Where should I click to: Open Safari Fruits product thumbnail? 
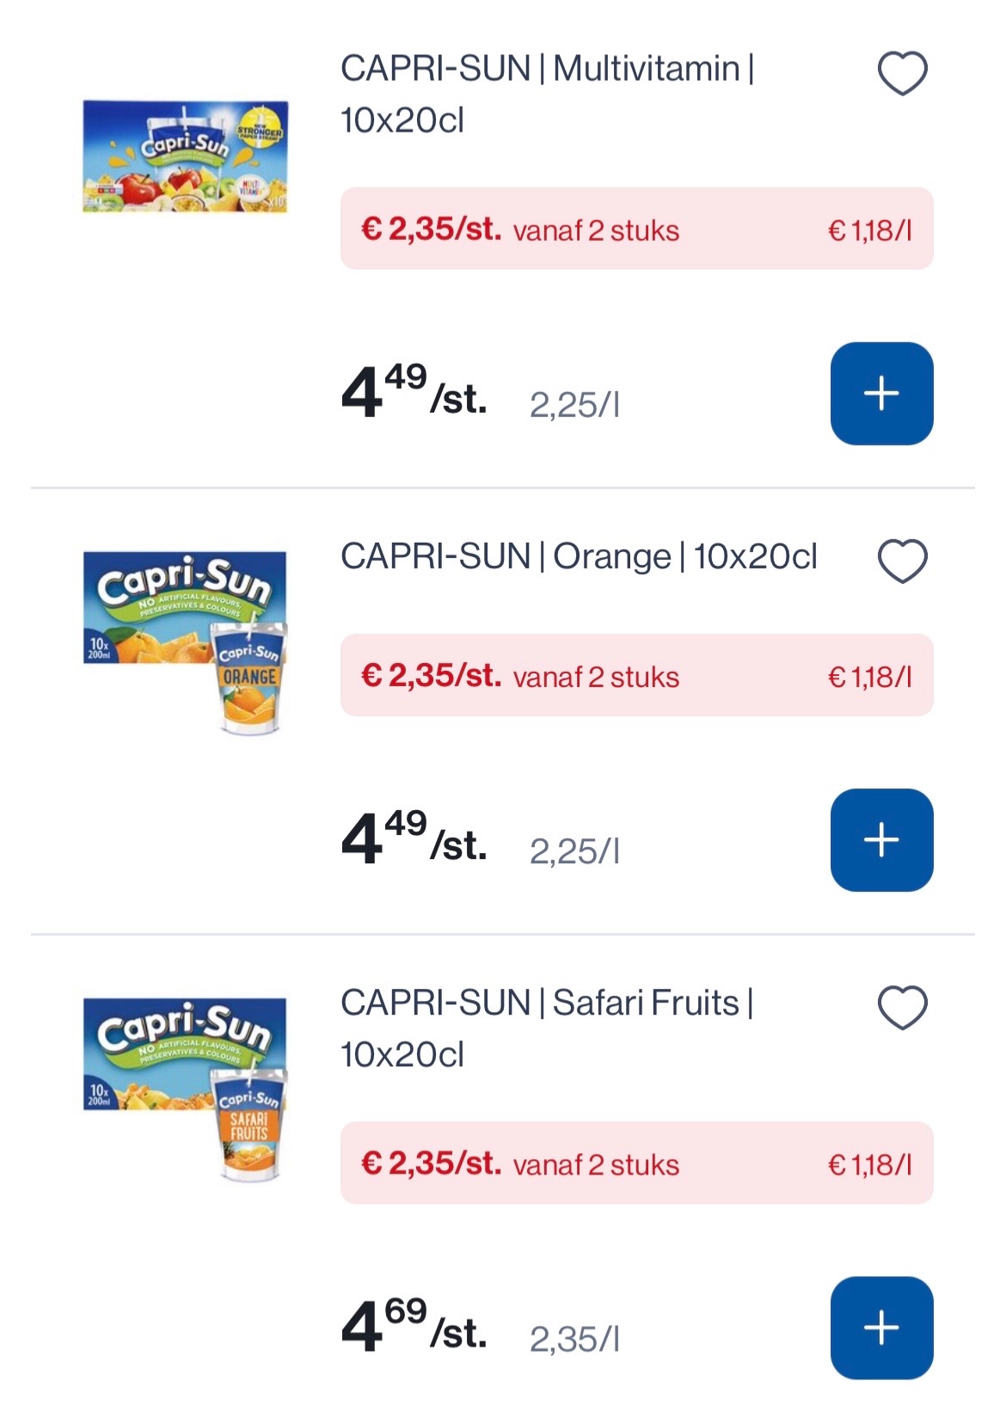coord(185,1089)
